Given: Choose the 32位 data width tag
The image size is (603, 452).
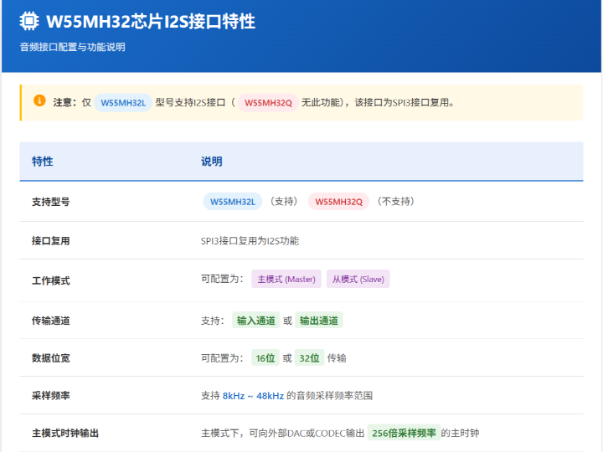Looking at the screenshot, I should click(309, 358).
